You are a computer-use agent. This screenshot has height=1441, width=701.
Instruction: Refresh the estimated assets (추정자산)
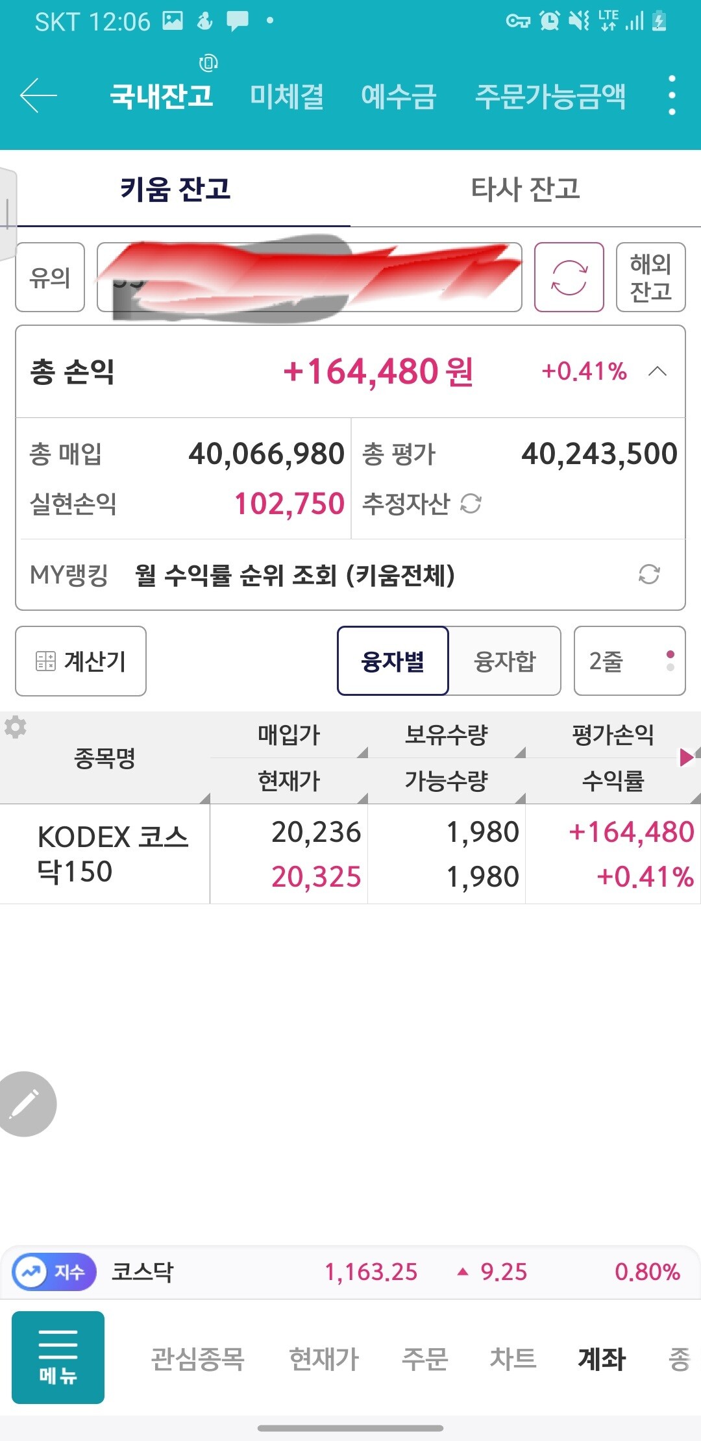[471, 504]
